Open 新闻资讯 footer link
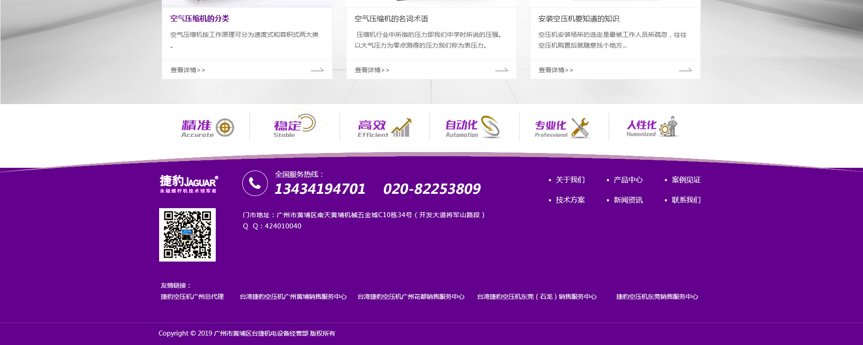This screenshot has height=345, width=863. coord(628,200)
